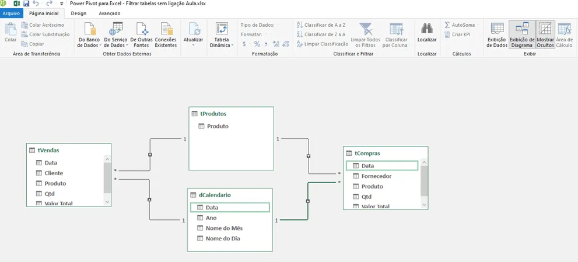Image resolution: width=578 pixels, height=262 pixels.
Task: Select Produto field in tProdutos
Action: click(218, 126)
